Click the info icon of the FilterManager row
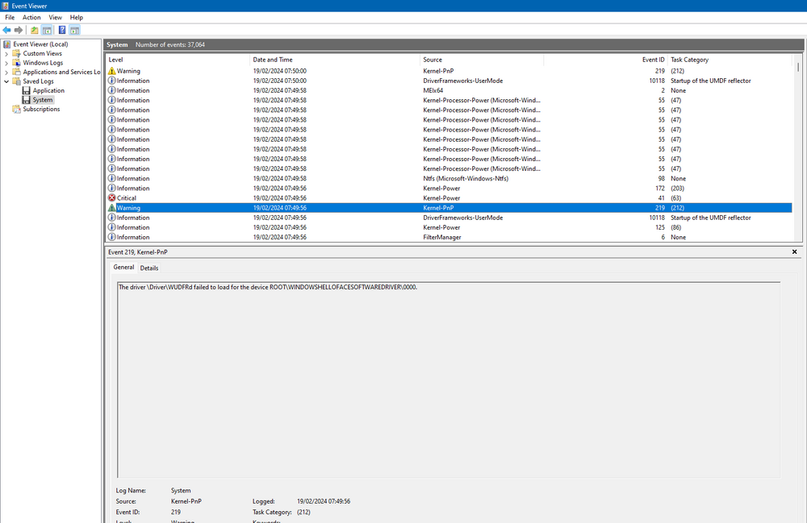 111,237
